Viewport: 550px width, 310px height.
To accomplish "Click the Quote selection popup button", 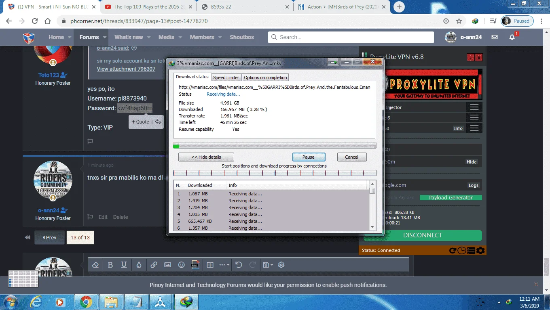I will [140, 122].
